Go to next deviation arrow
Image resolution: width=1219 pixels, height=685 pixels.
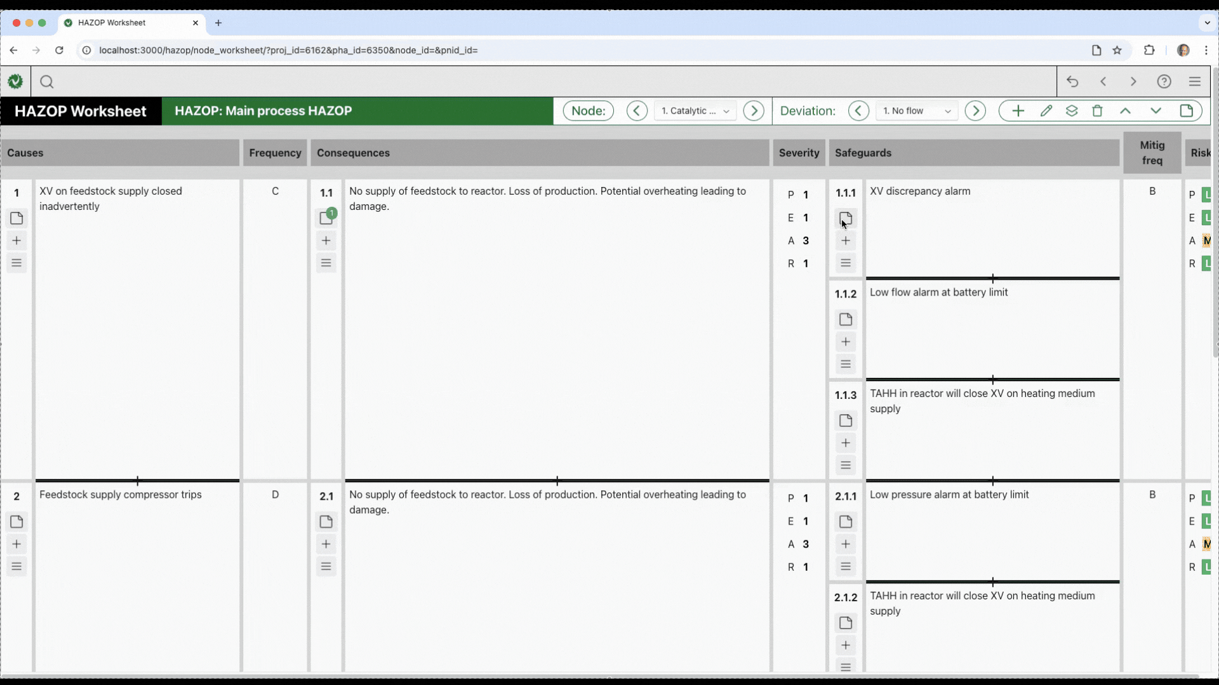pyautogui.click(x=975, y=111)
